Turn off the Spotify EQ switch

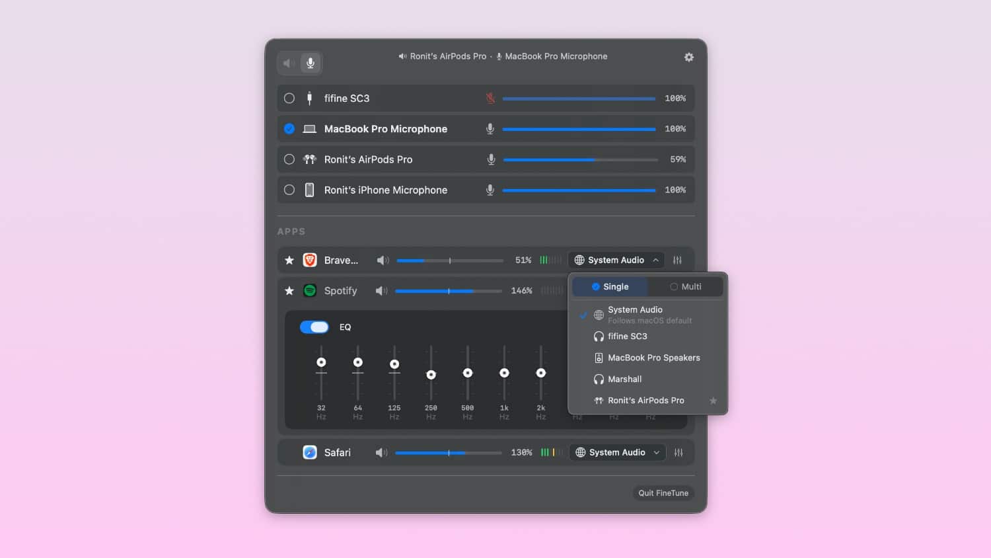[x=314, y=327]
